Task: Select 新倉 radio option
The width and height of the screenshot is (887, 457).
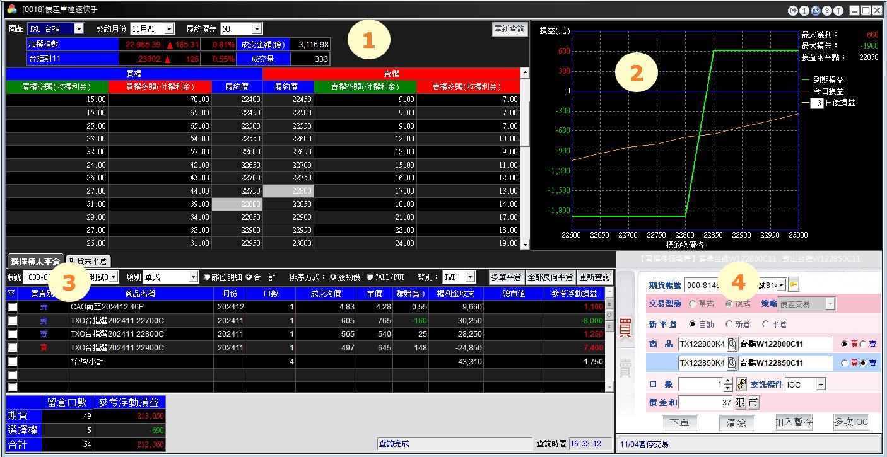Action: pyautogui.click(x=729, y=324)
